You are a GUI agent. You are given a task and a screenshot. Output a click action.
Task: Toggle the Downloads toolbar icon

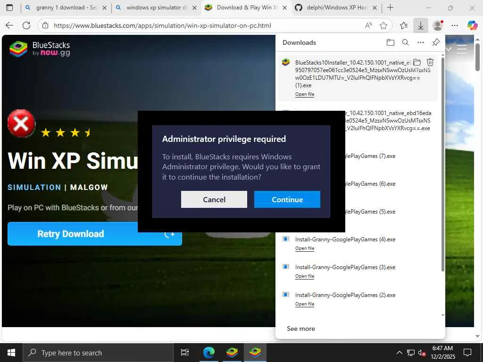(x=420, y=25)
